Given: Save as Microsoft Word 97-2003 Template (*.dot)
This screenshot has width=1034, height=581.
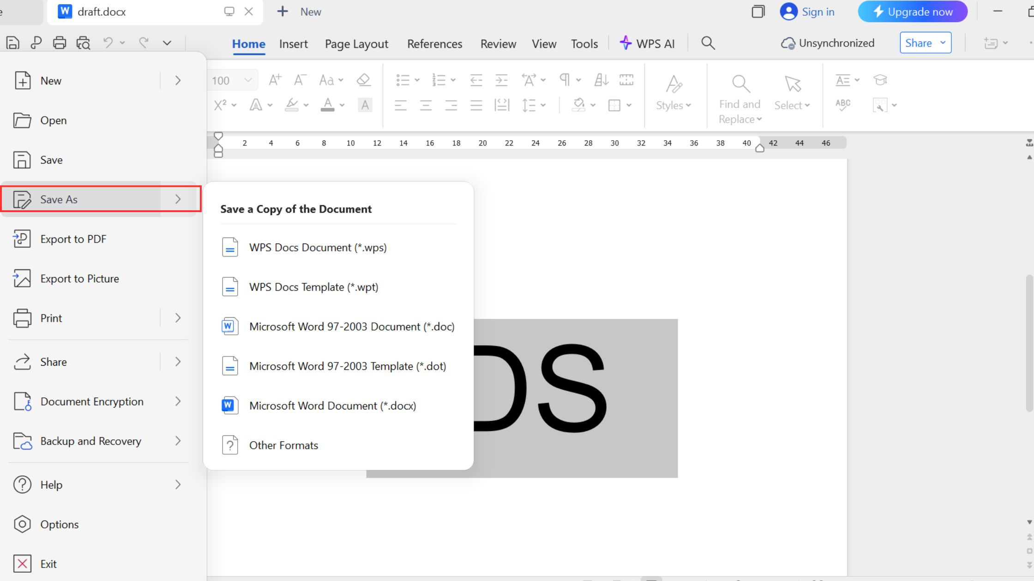Looking at the screenshot, I should [x=338, y=366].
